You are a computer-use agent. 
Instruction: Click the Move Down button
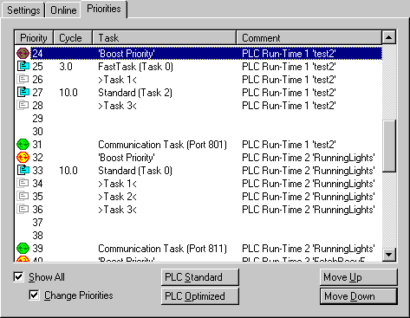click(359, 296)
